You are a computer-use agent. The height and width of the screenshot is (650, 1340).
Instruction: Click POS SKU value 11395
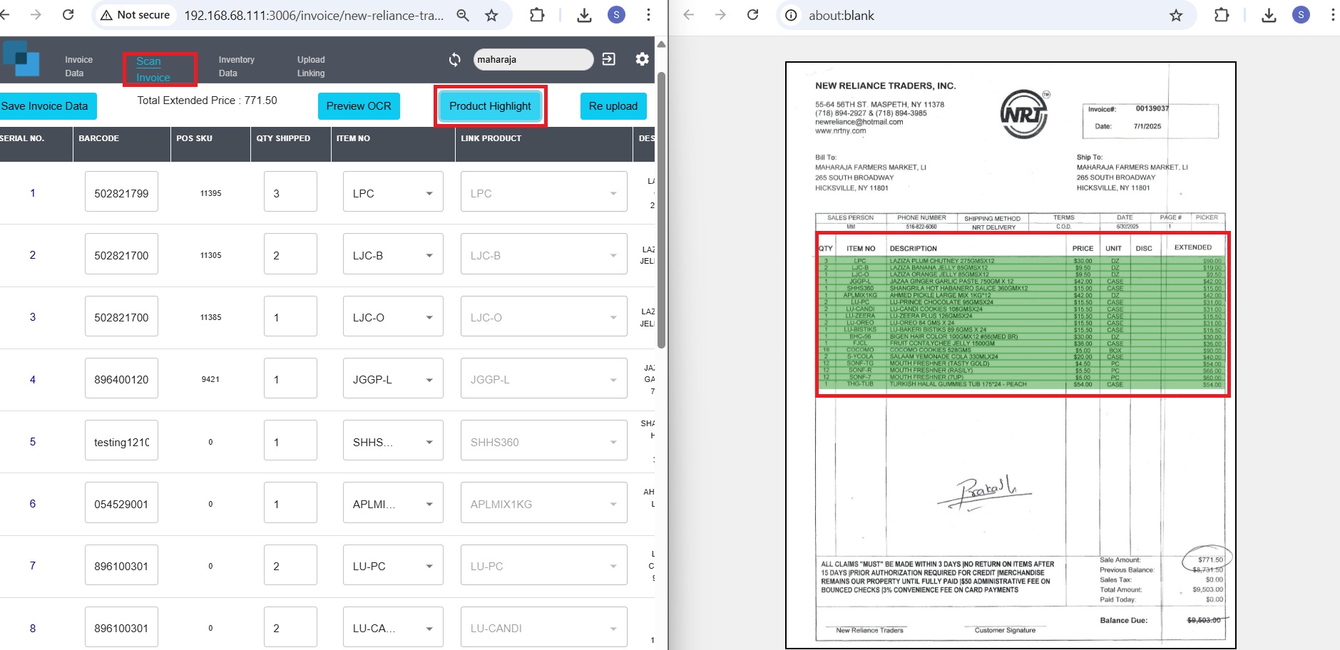tap(210, 193)
